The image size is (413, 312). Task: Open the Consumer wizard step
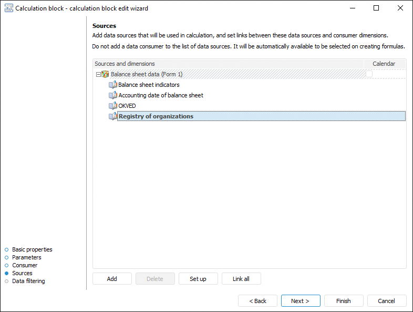point(25,265)
